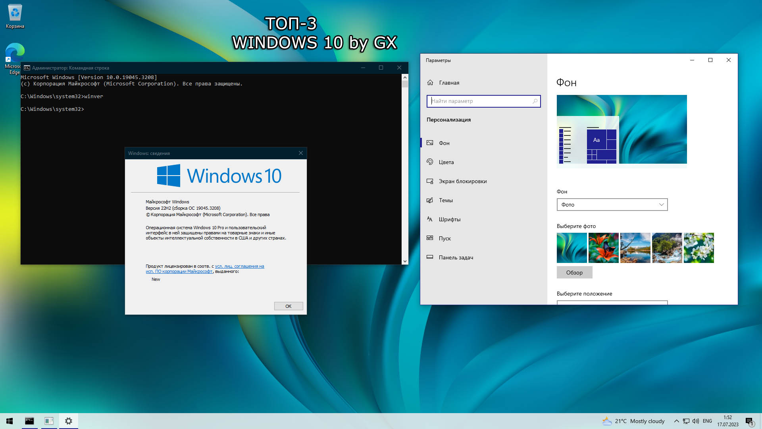Click the network tray icon
This screenshot has height=429, width=762.
tap(686, 421)
